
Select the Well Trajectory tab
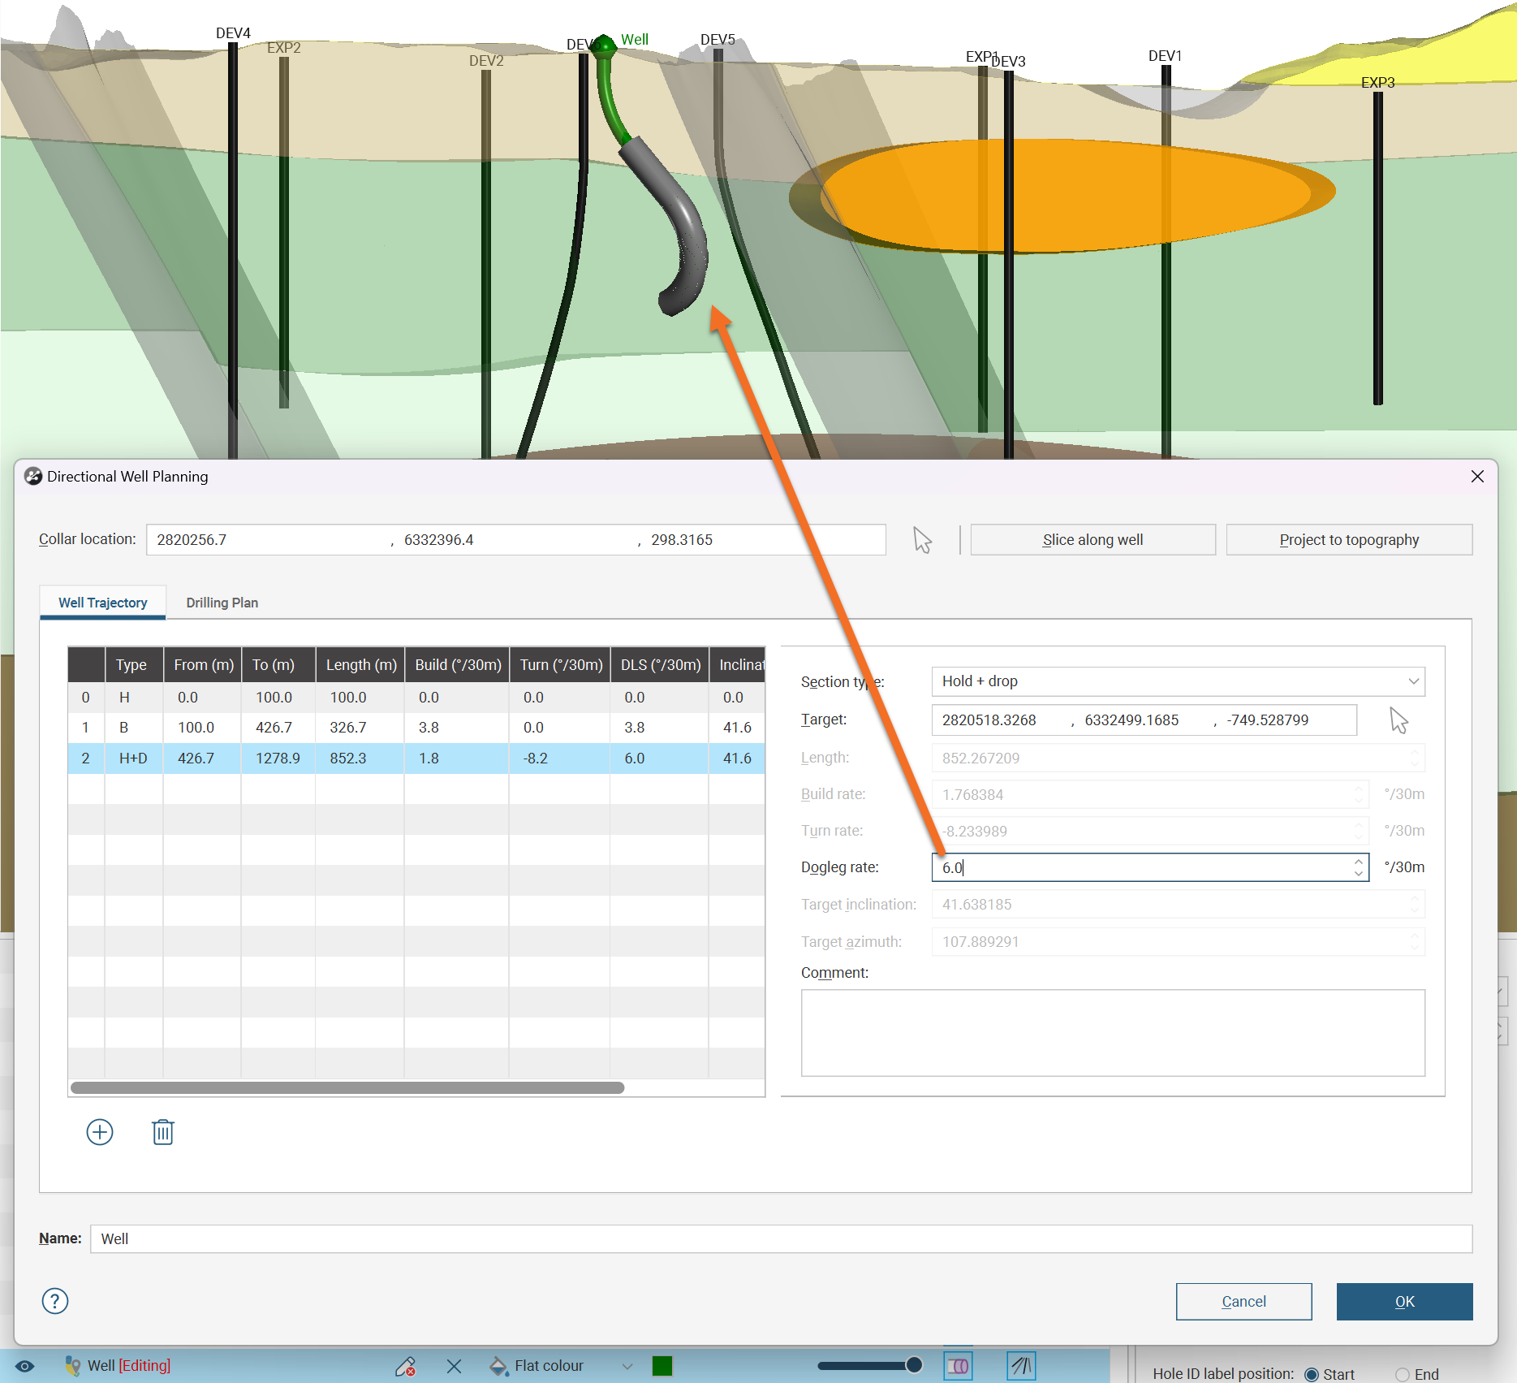[103, 603]
